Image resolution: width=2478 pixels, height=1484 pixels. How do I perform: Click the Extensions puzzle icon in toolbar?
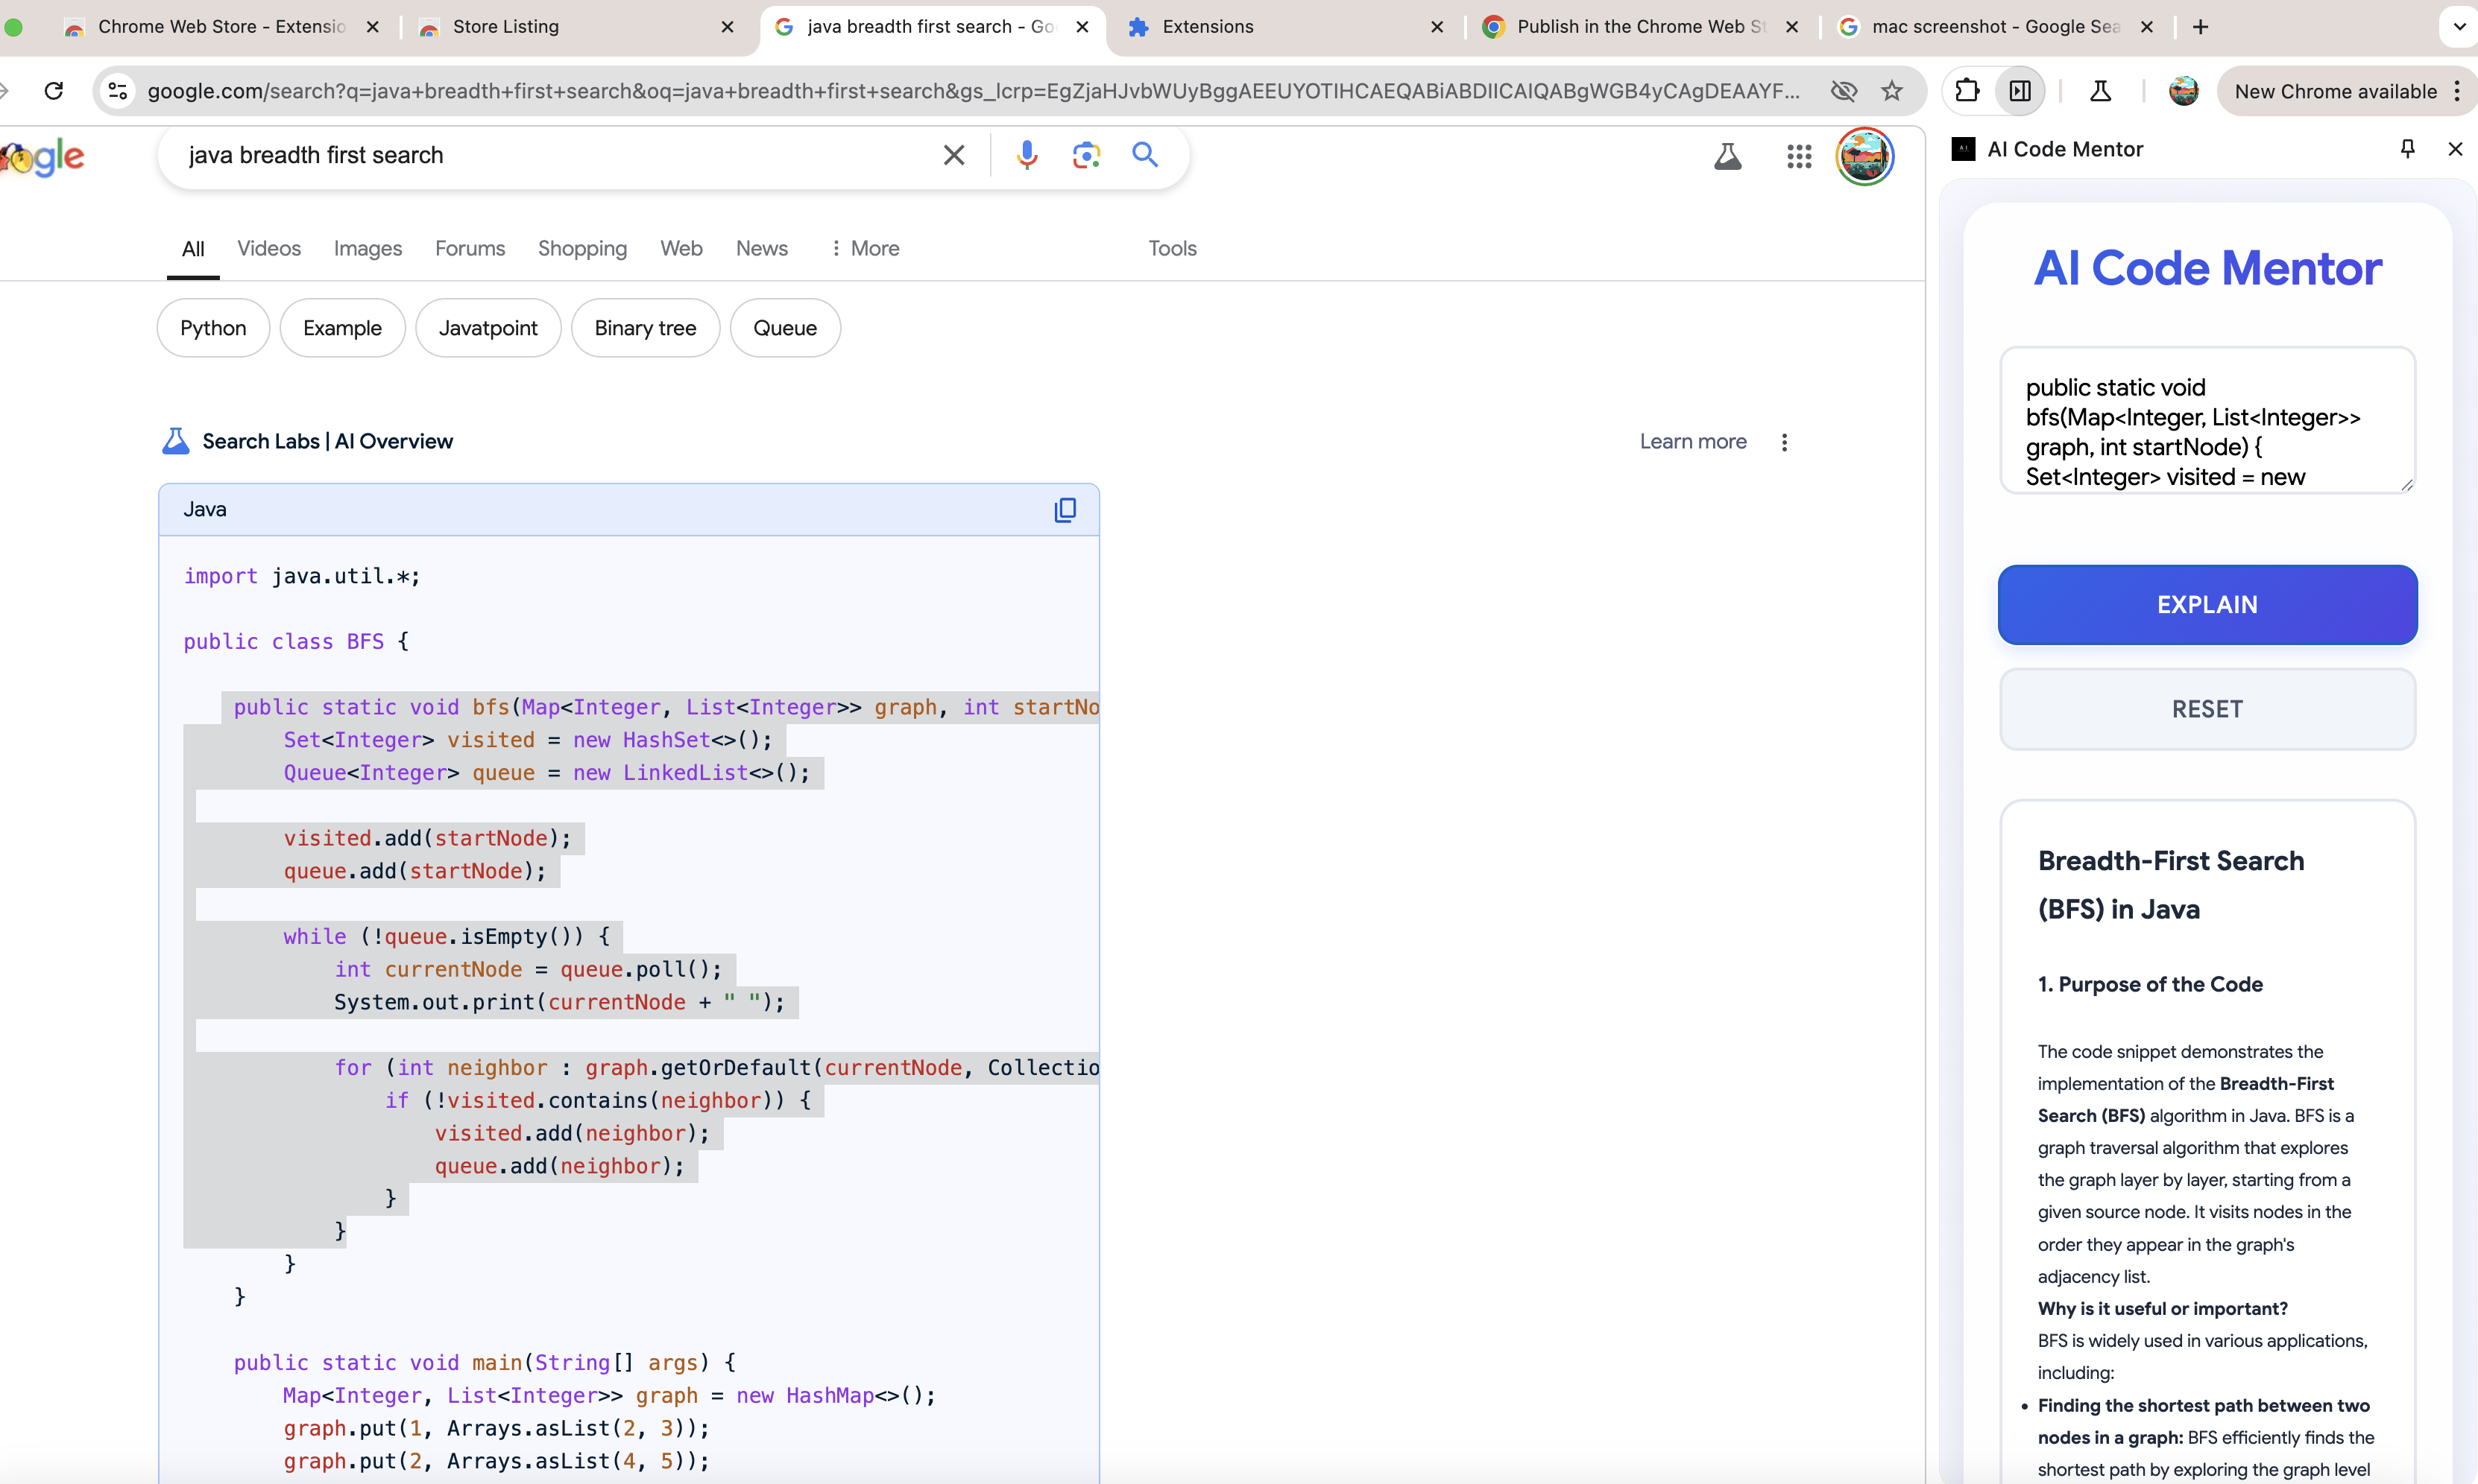tap(1967, 91)
